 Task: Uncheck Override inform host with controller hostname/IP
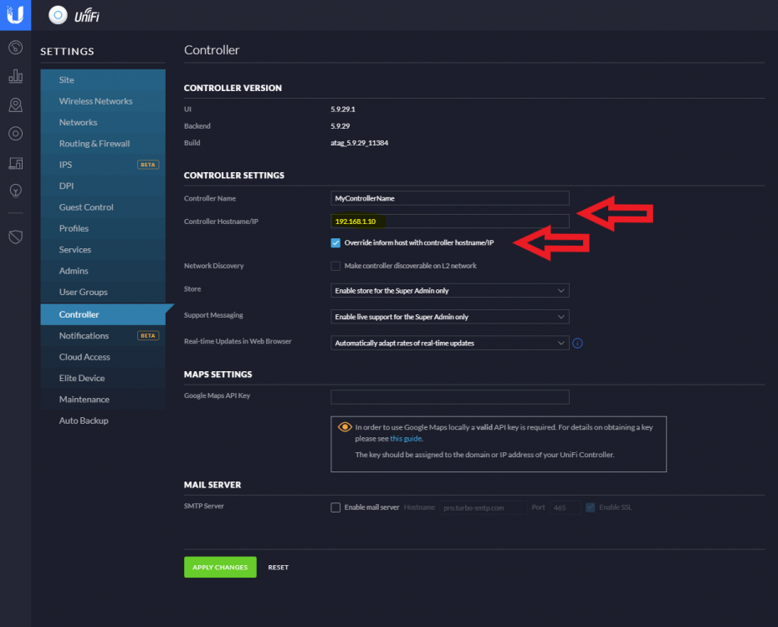(335, 243)
